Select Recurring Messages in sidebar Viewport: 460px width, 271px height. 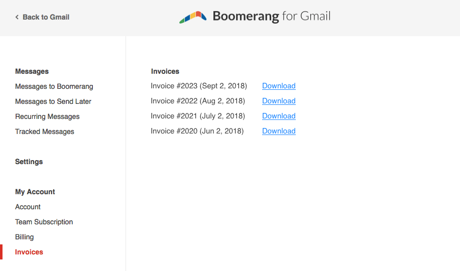(47, 116)
